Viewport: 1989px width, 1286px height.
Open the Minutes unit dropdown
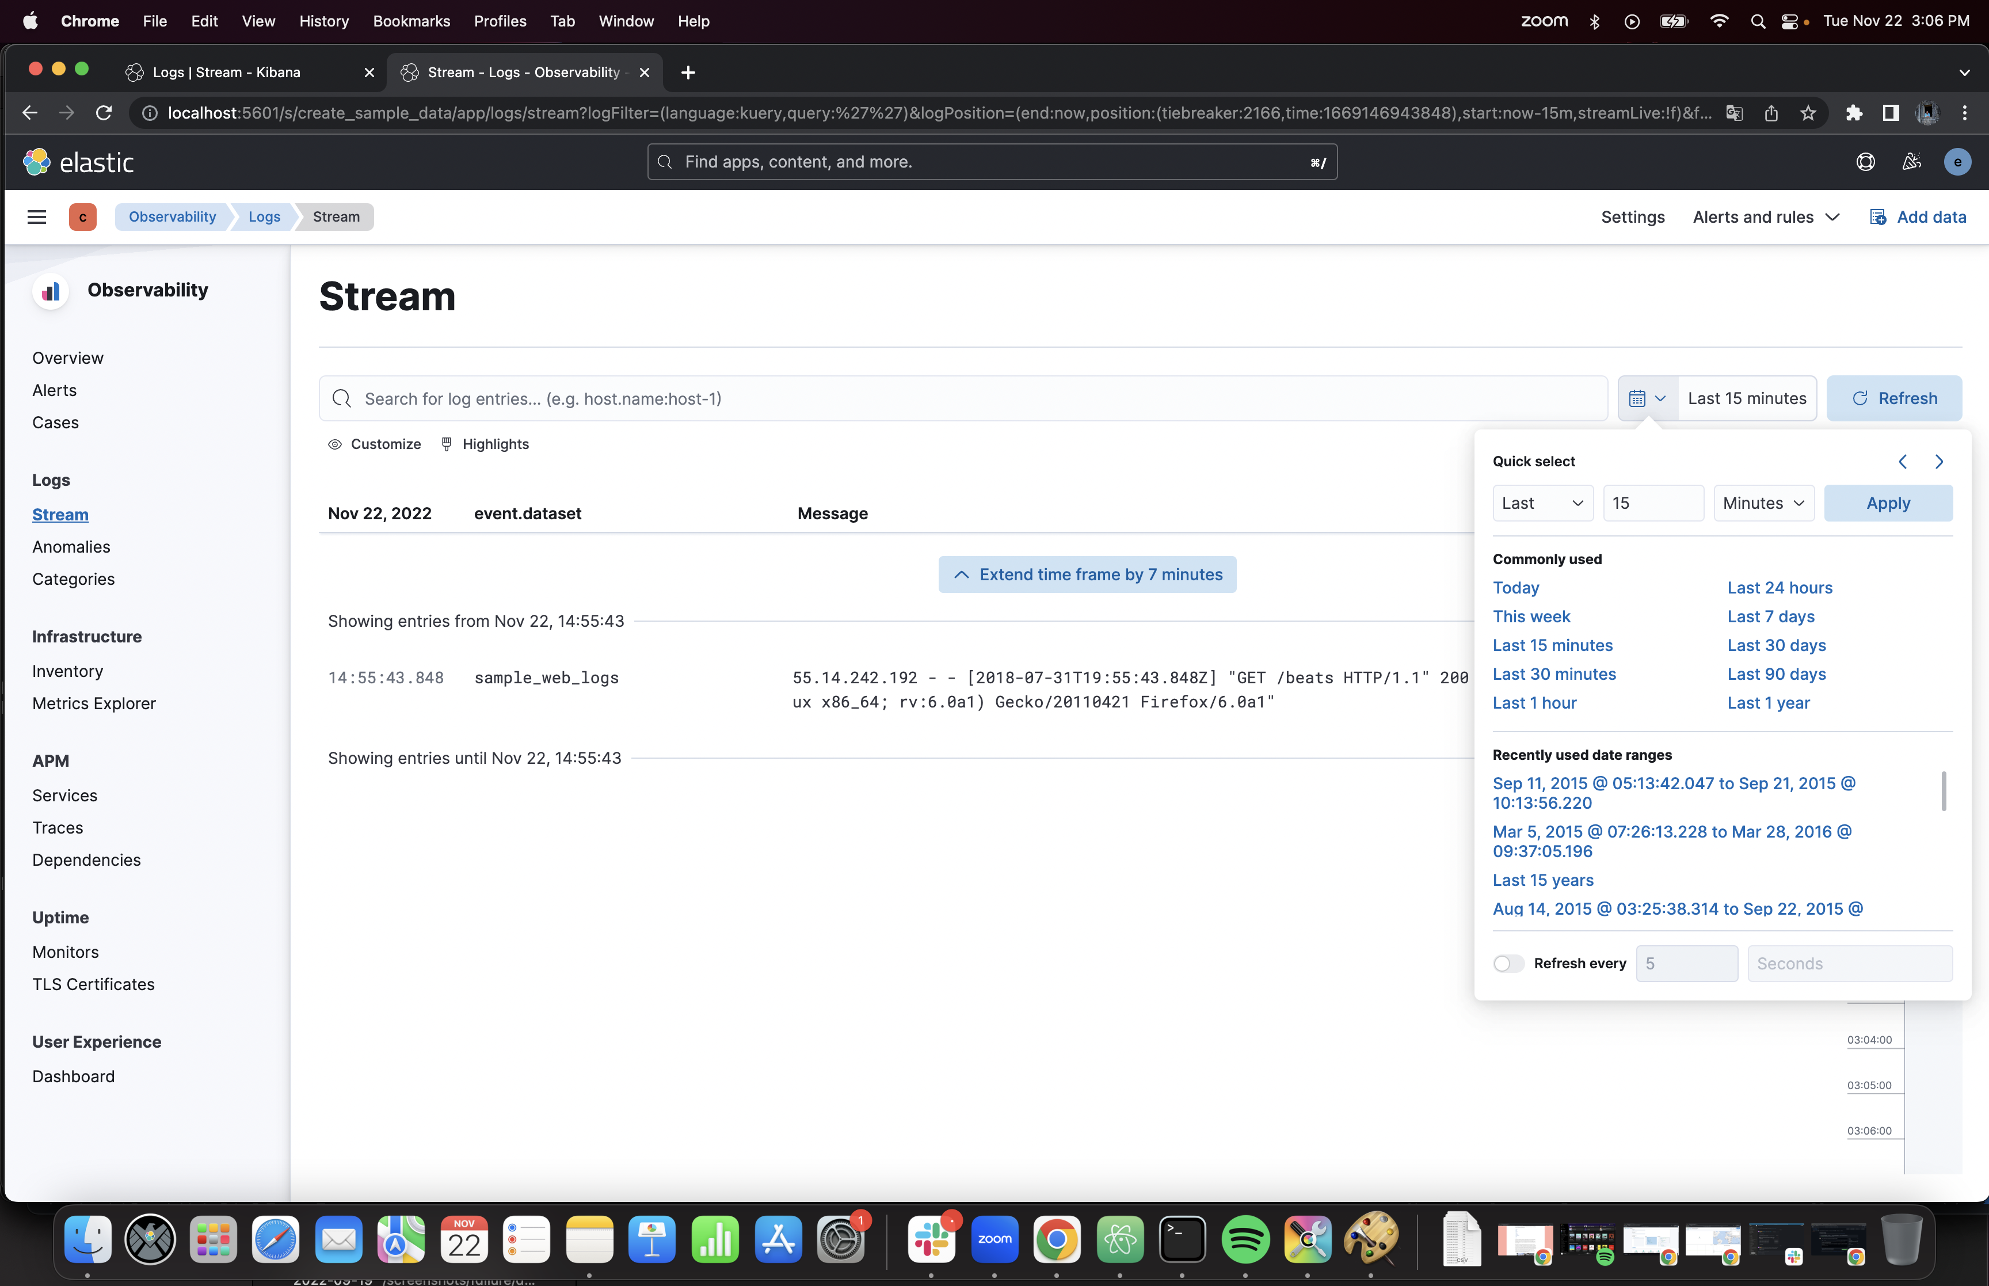pos(1763,504)
